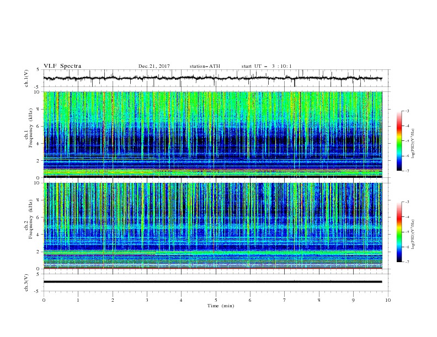
Task: Click the ch.2 spectrogram plot
Action: 212,226
